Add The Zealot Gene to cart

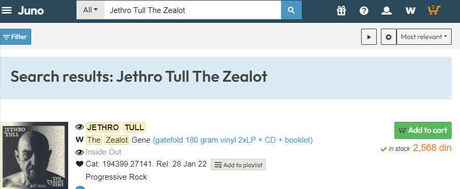[423, 130]
